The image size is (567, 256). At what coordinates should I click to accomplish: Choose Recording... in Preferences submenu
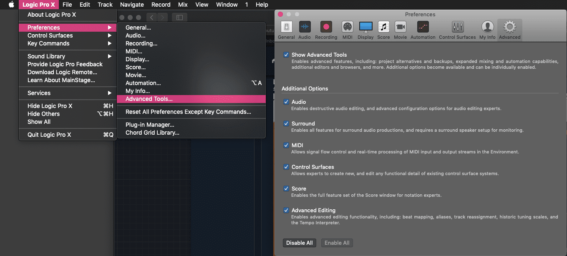coord(191,43)
